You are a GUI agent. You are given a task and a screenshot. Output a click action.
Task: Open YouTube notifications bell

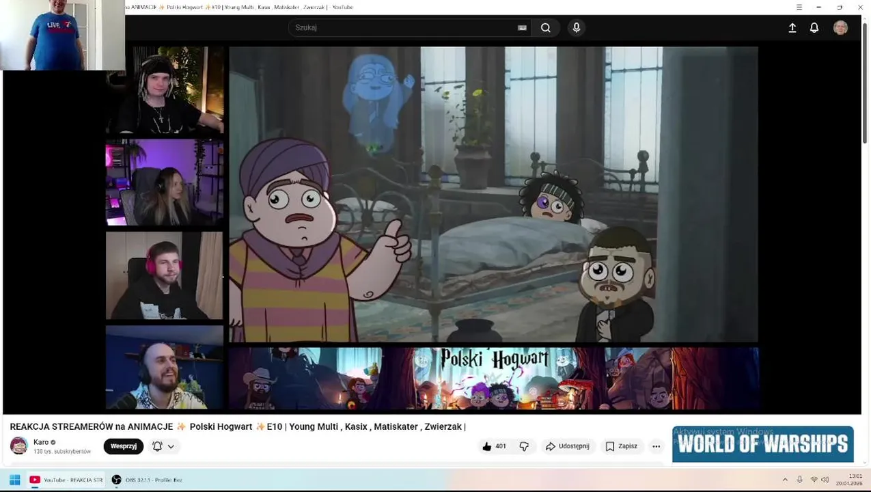[814, 28]
